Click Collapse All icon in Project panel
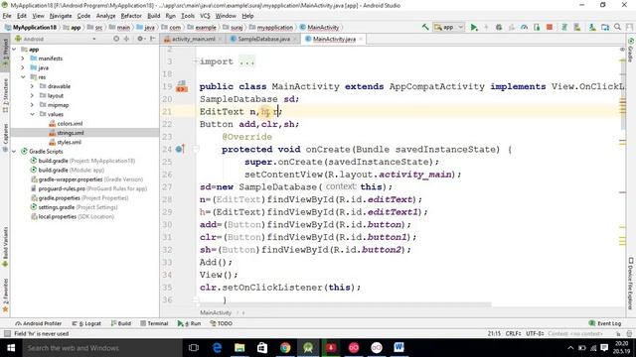 coord(126,39)
